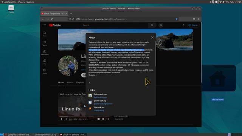Click the About dialog scrollbar
Image resolution: width=242 pixels, height=136 pixels.
tap(155, 54)
